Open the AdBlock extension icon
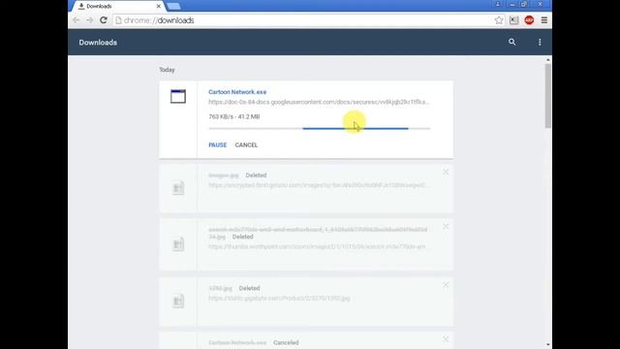The height and width of the screenshot is (349, 620). pyautogui.click(x=529, y=20)
